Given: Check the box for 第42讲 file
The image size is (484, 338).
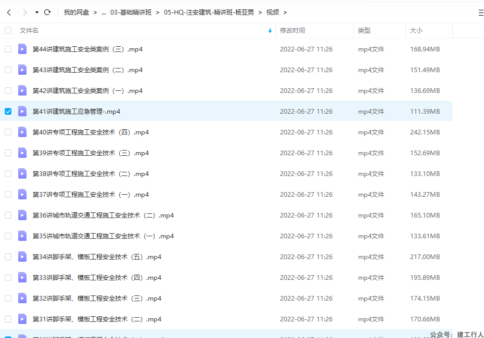Looking at the screenshot, I should [8, 90].
